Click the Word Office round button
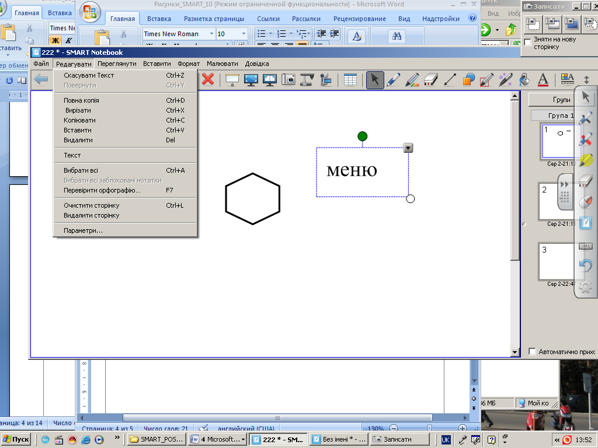 coord(89,12)
